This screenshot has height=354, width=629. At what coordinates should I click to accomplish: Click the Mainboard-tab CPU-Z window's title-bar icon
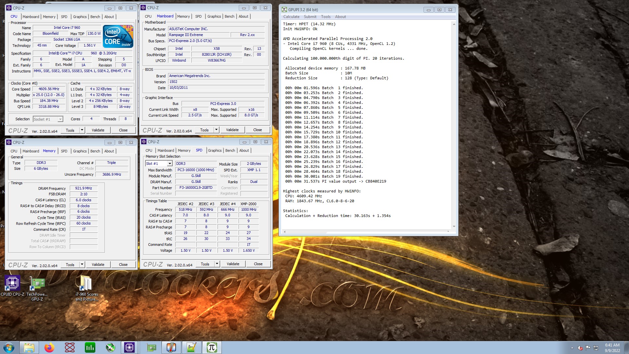pos(143,8)
